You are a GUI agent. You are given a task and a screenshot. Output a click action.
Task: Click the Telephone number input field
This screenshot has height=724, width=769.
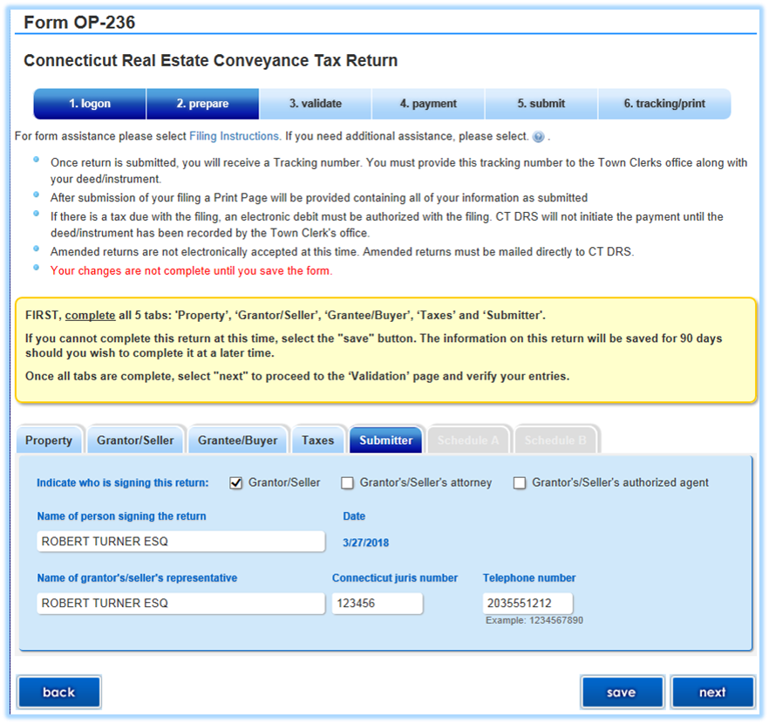pos(527,604)
